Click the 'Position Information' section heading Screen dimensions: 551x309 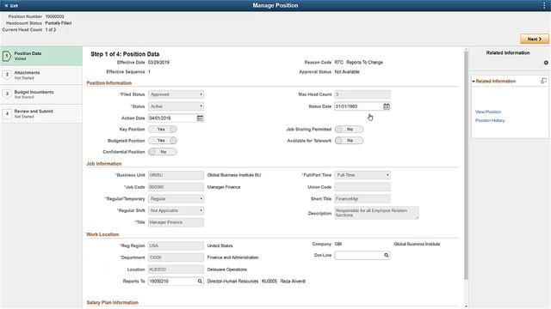click(109, 83)
